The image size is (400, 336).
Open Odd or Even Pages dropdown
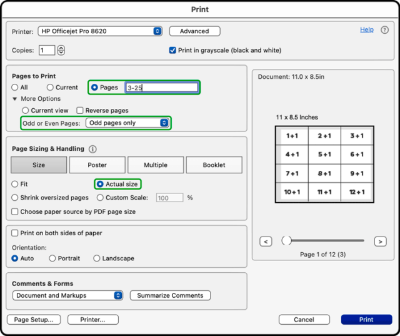[127, 123]
